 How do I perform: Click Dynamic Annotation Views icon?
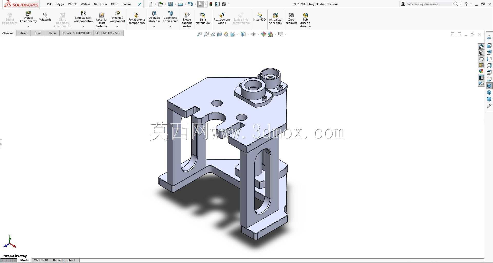click(226, 34)
